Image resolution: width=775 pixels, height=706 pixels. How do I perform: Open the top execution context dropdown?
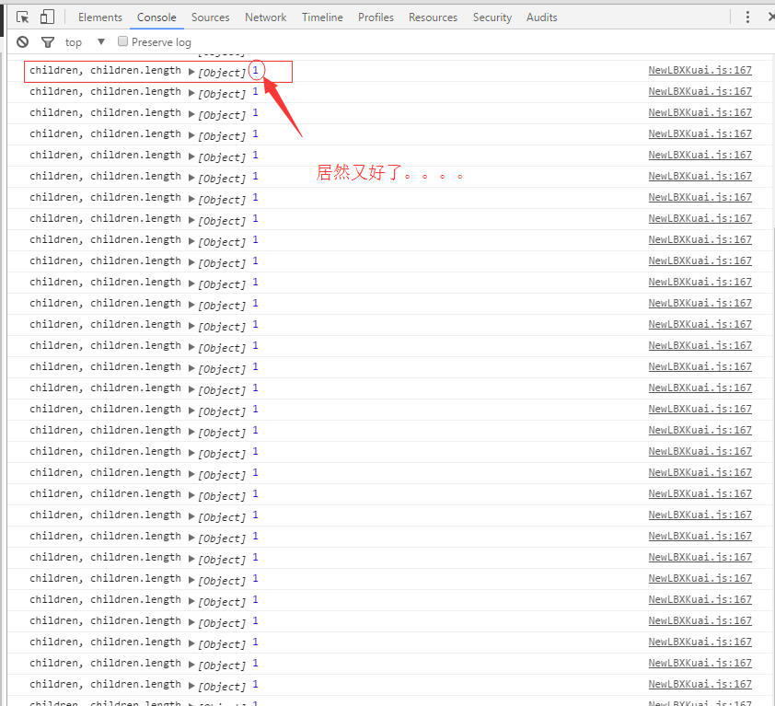pyautogui.click(x=85, y=42)
